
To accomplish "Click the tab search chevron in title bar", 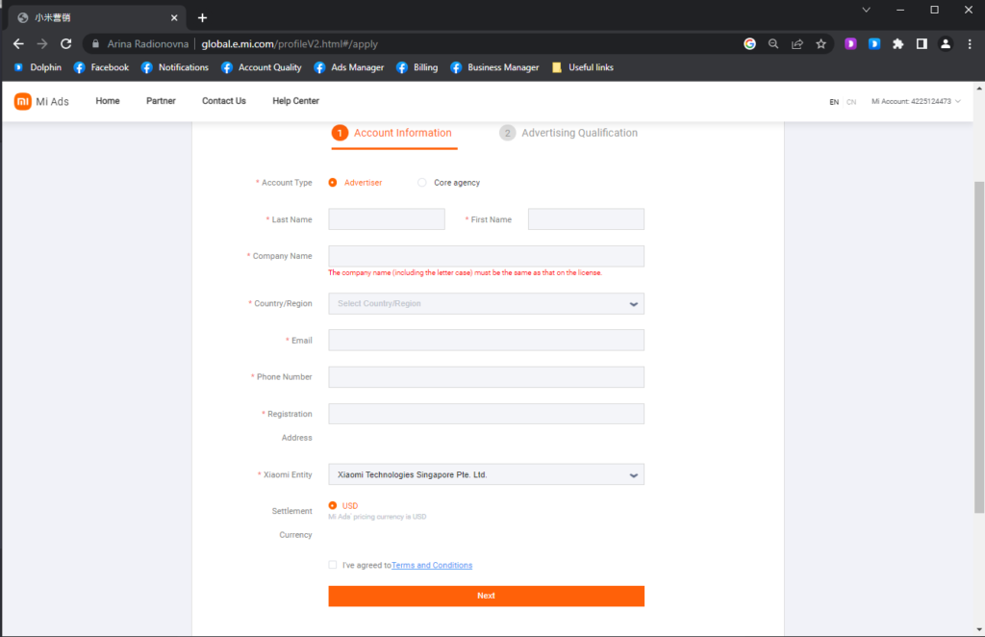I will (867, 10).
